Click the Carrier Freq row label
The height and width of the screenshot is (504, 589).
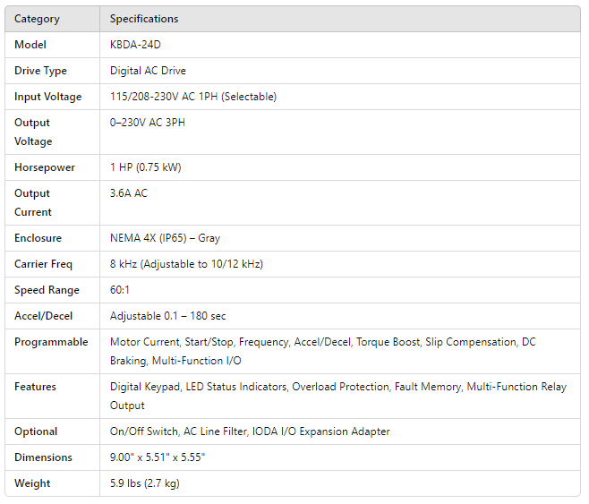(43, 264)
